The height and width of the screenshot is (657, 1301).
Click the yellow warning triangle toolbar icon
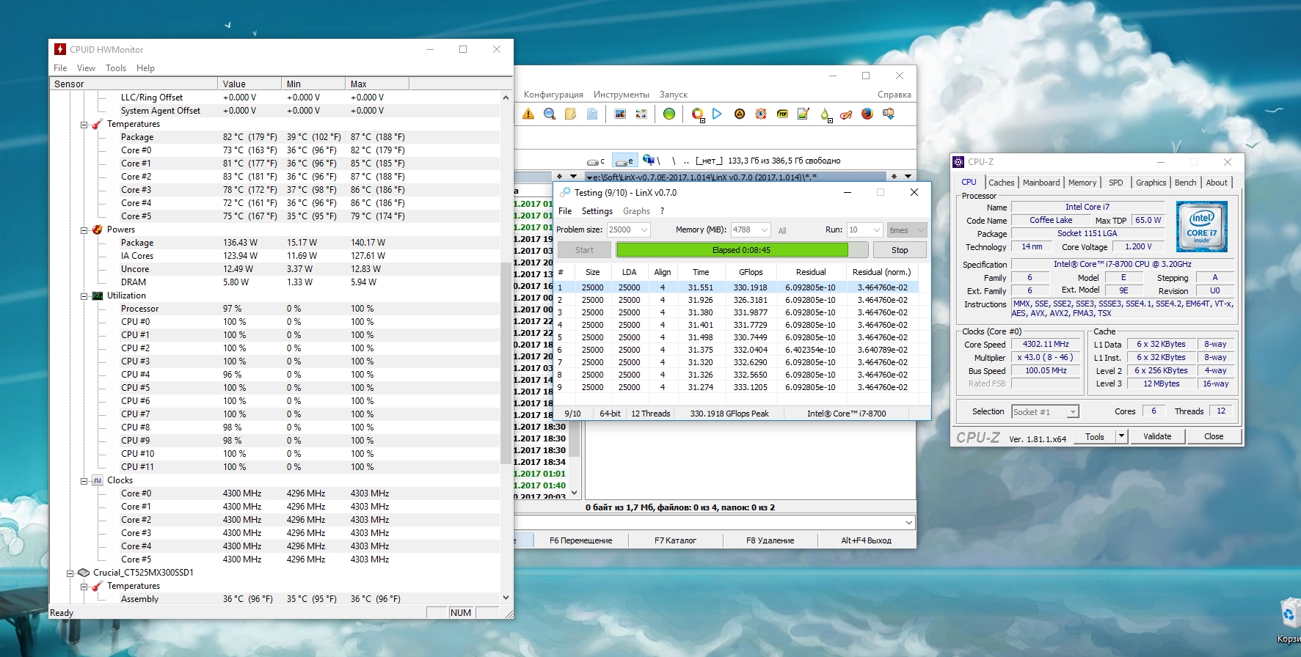coord(528,114)
